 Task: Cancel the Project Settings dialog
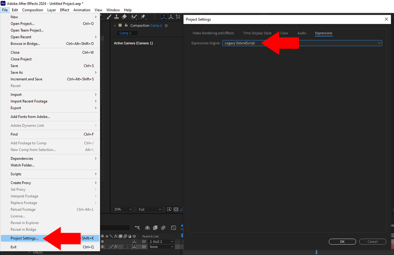[372, 241]
